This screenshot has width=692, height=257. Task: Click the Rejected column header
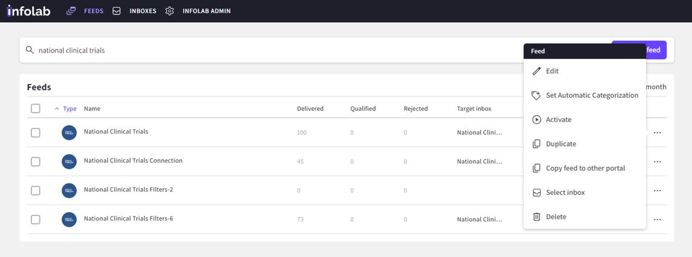416,109
